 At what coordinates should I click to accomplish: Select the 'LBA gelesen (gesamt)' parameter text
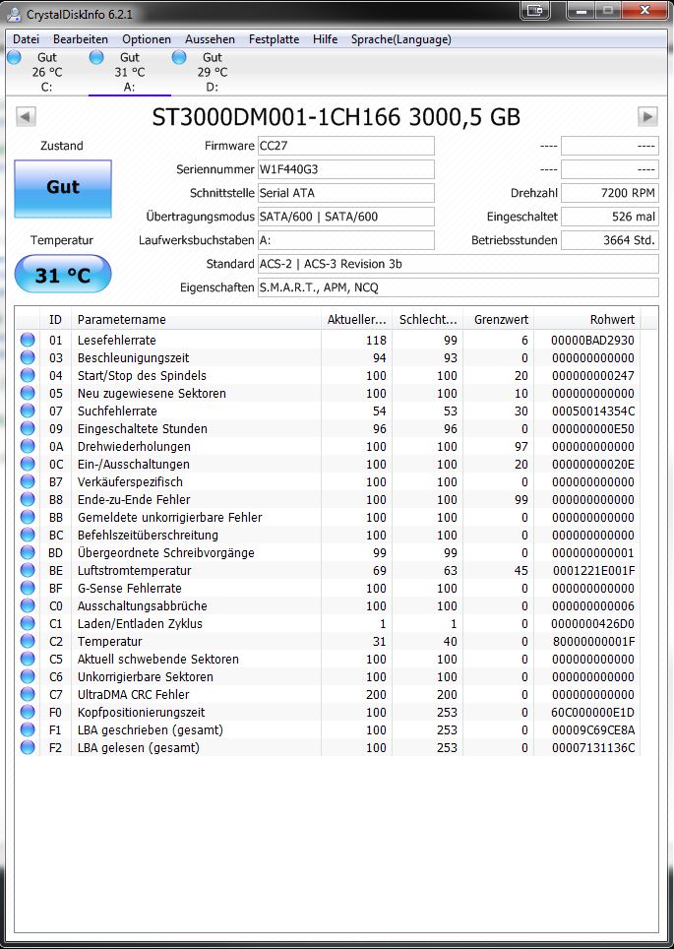pos(139,748)
